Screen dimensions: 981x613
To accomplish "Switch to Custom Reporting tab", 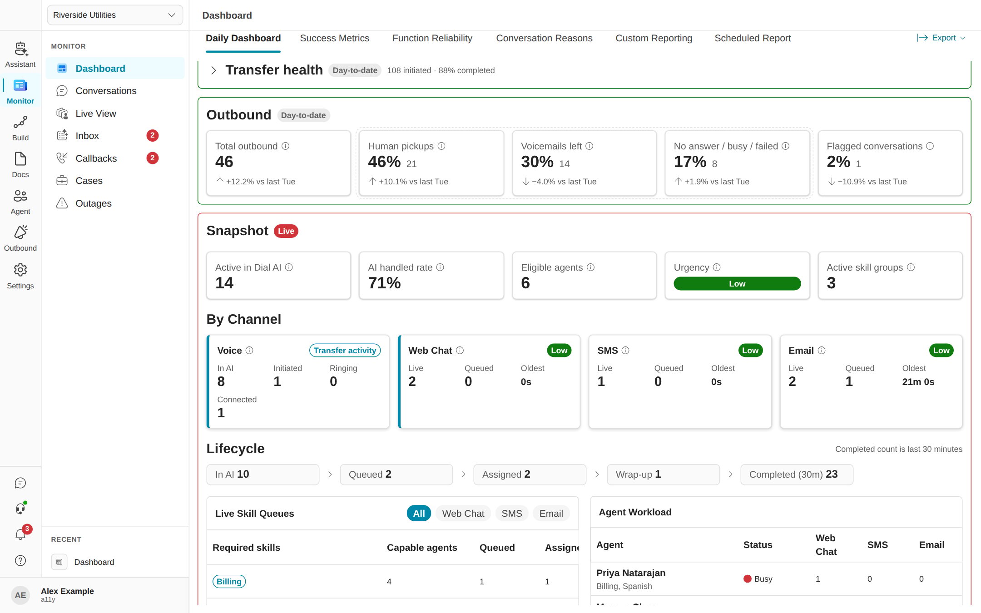I will pos(654,39).
